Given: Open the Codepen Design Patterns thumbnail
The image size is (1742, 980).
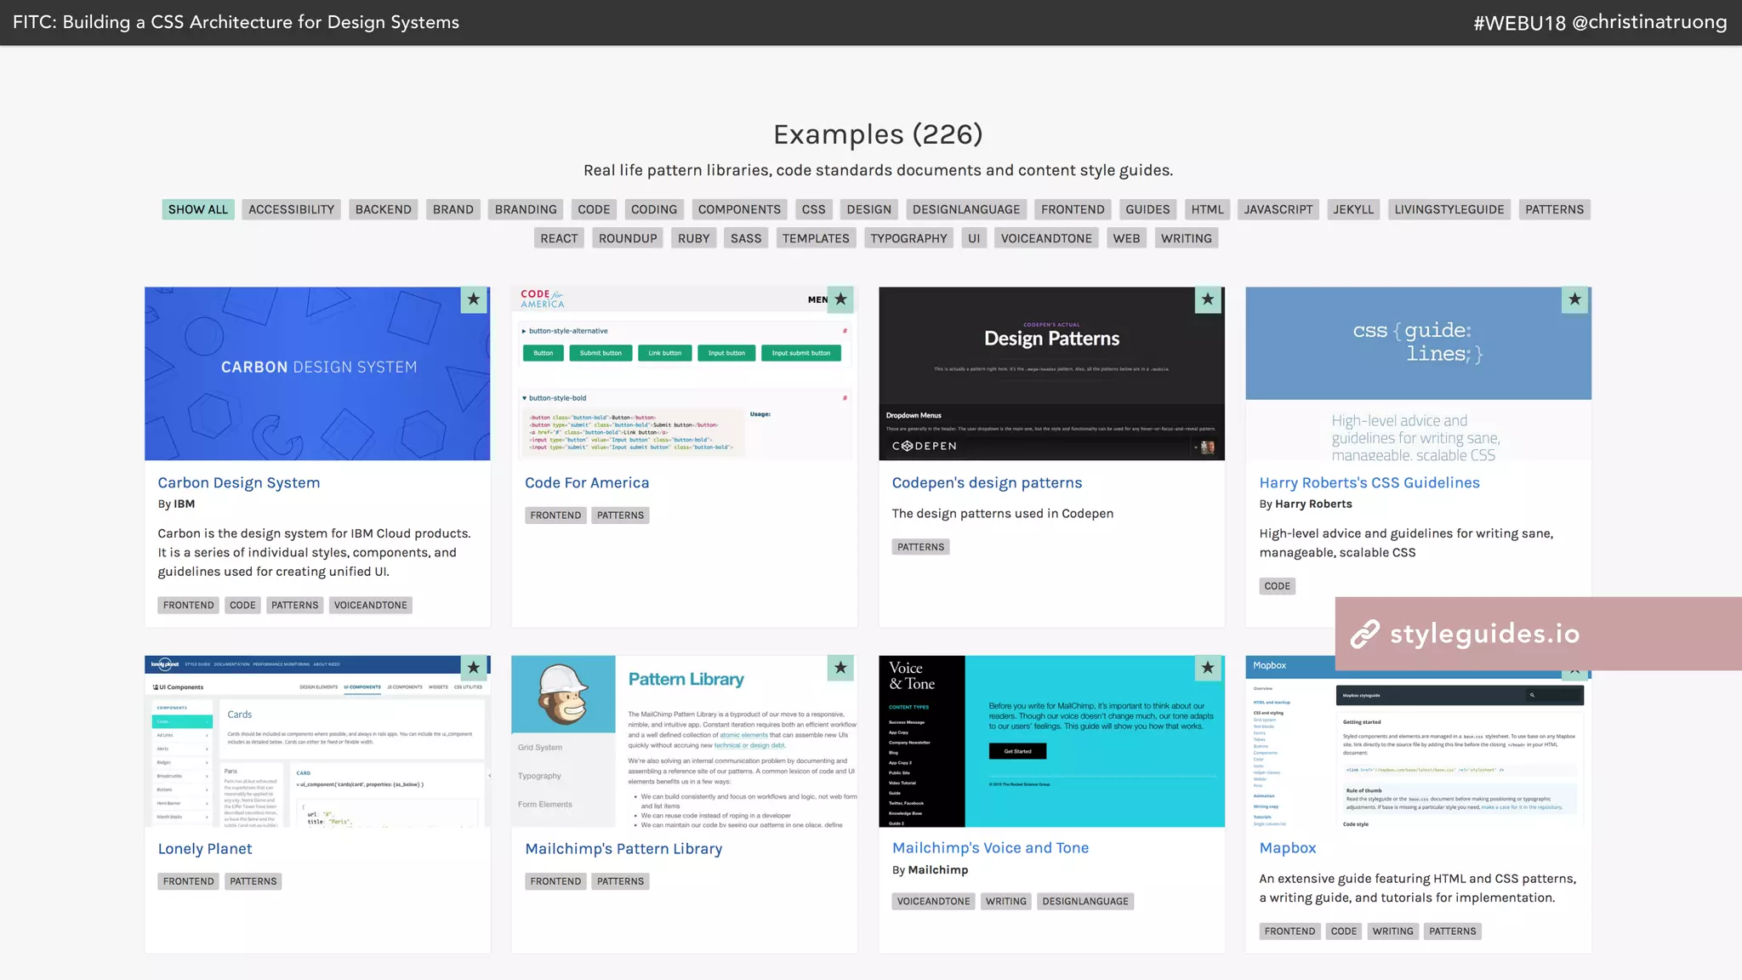Looking at the screenshot, I should click(x=1051, y=374).
